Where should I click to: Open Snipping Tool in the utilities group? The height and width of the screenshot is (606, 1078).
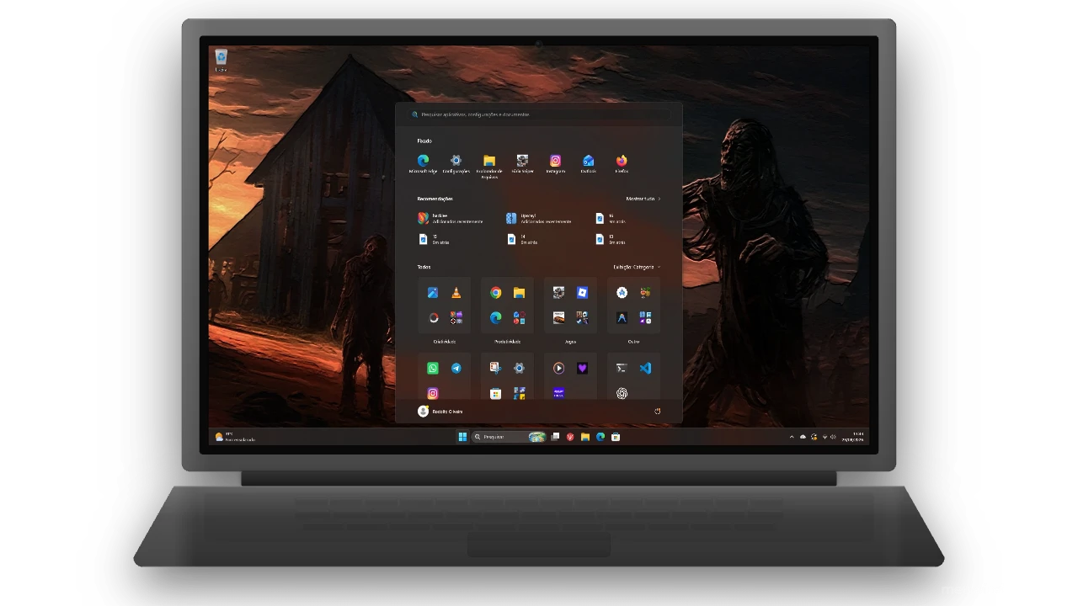(x=496, y=368)
